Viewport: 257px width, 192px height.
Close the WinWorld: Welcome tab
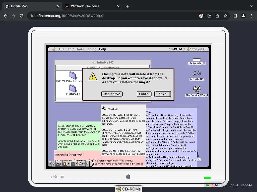point(118,6)
